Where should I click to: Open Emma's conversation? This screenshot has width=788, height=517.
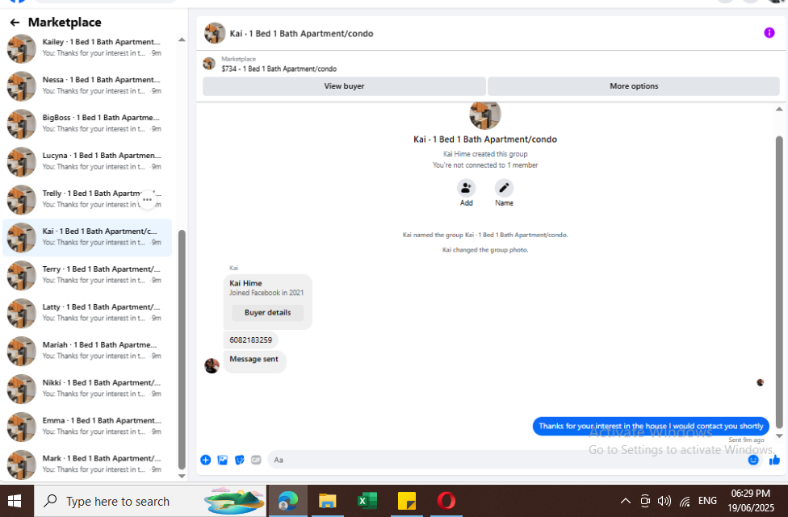click(x=87, y=427)
